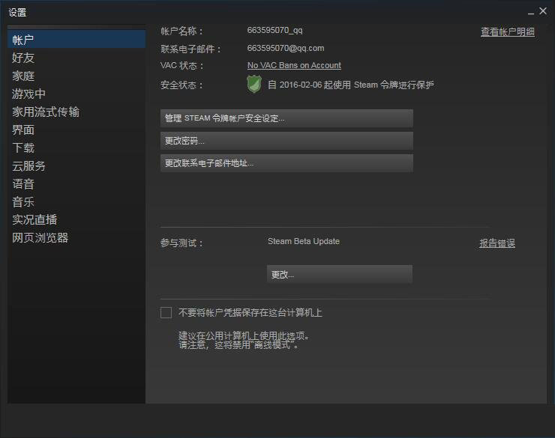
Task: Click the account name 663595070_qq
Action: coord(274,31)
